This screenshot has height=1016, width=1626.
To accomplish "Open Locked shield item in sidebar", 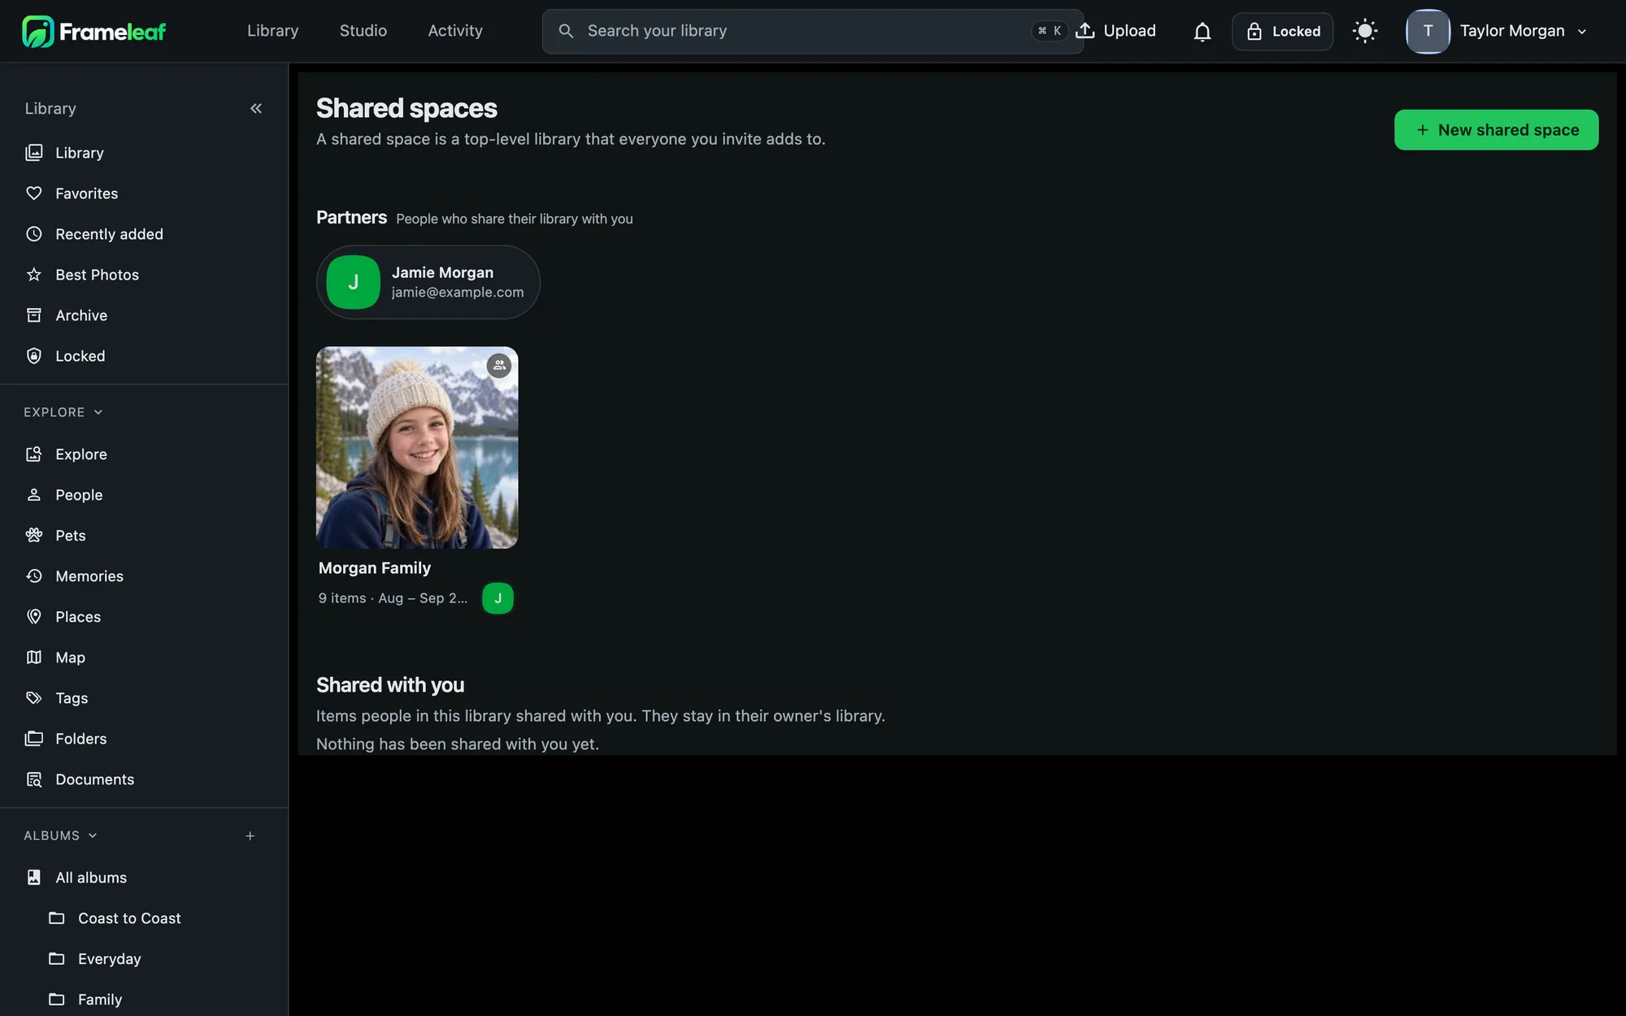I will [144, 356].
